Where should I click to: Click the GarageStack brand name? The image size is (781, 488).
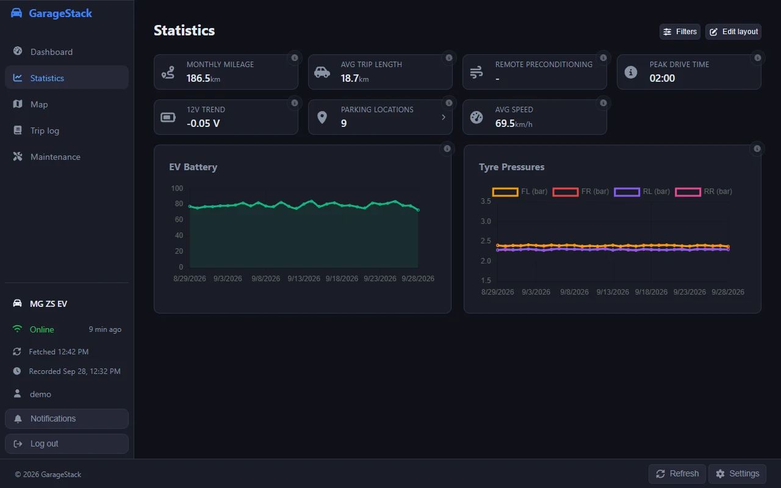60,13
